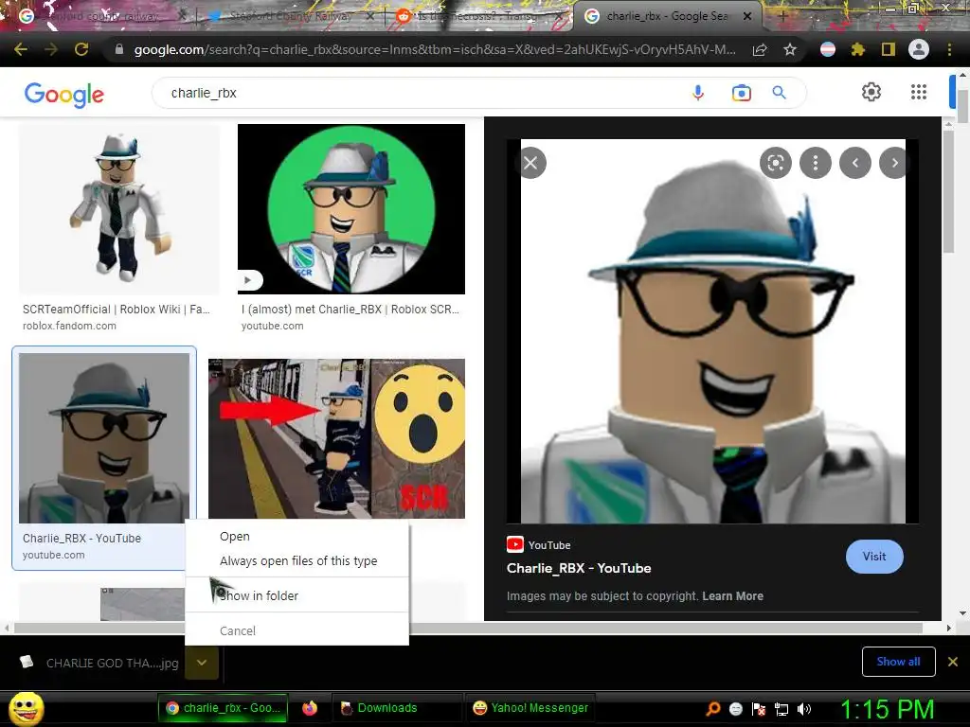Screen dimensions: 970x727
Task: Open the Extensions puzzle-piece menu
Action: coord(858,49)
